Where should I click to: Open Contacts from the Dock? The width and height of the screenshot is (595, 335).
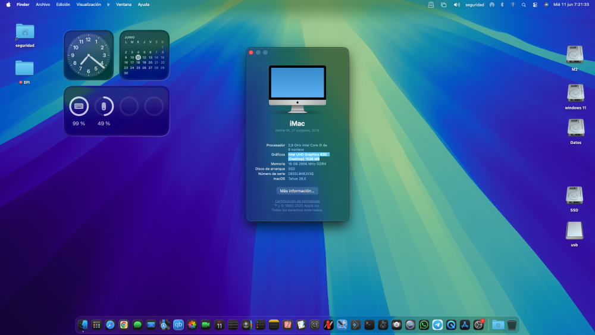pyautogui.click(x=247, y=325)
